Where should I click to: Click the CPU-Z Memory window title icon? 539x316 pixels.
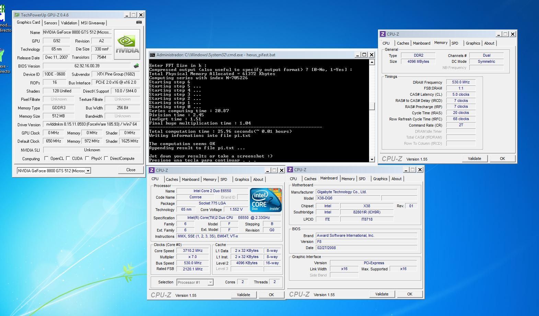click(383, 34)
